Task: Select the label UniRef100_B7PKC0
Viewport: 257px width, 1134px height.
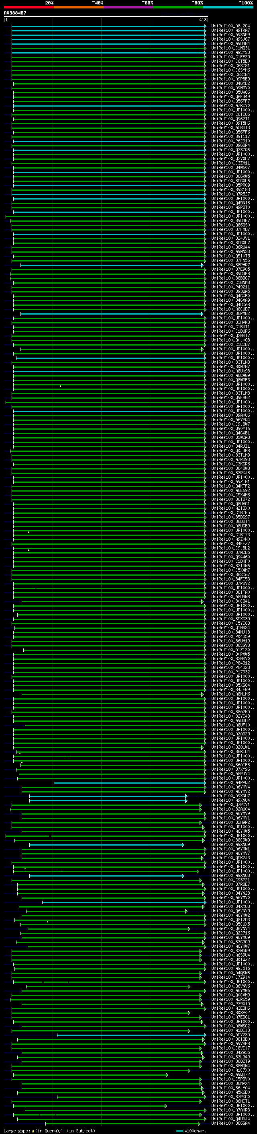Action: pos(230,1097)
